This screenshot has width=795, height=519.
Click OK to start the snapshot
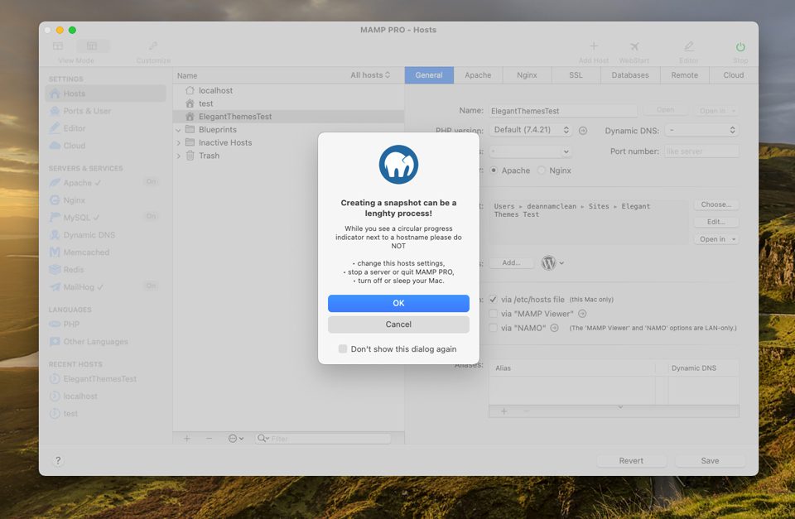[x=398, y=303]
